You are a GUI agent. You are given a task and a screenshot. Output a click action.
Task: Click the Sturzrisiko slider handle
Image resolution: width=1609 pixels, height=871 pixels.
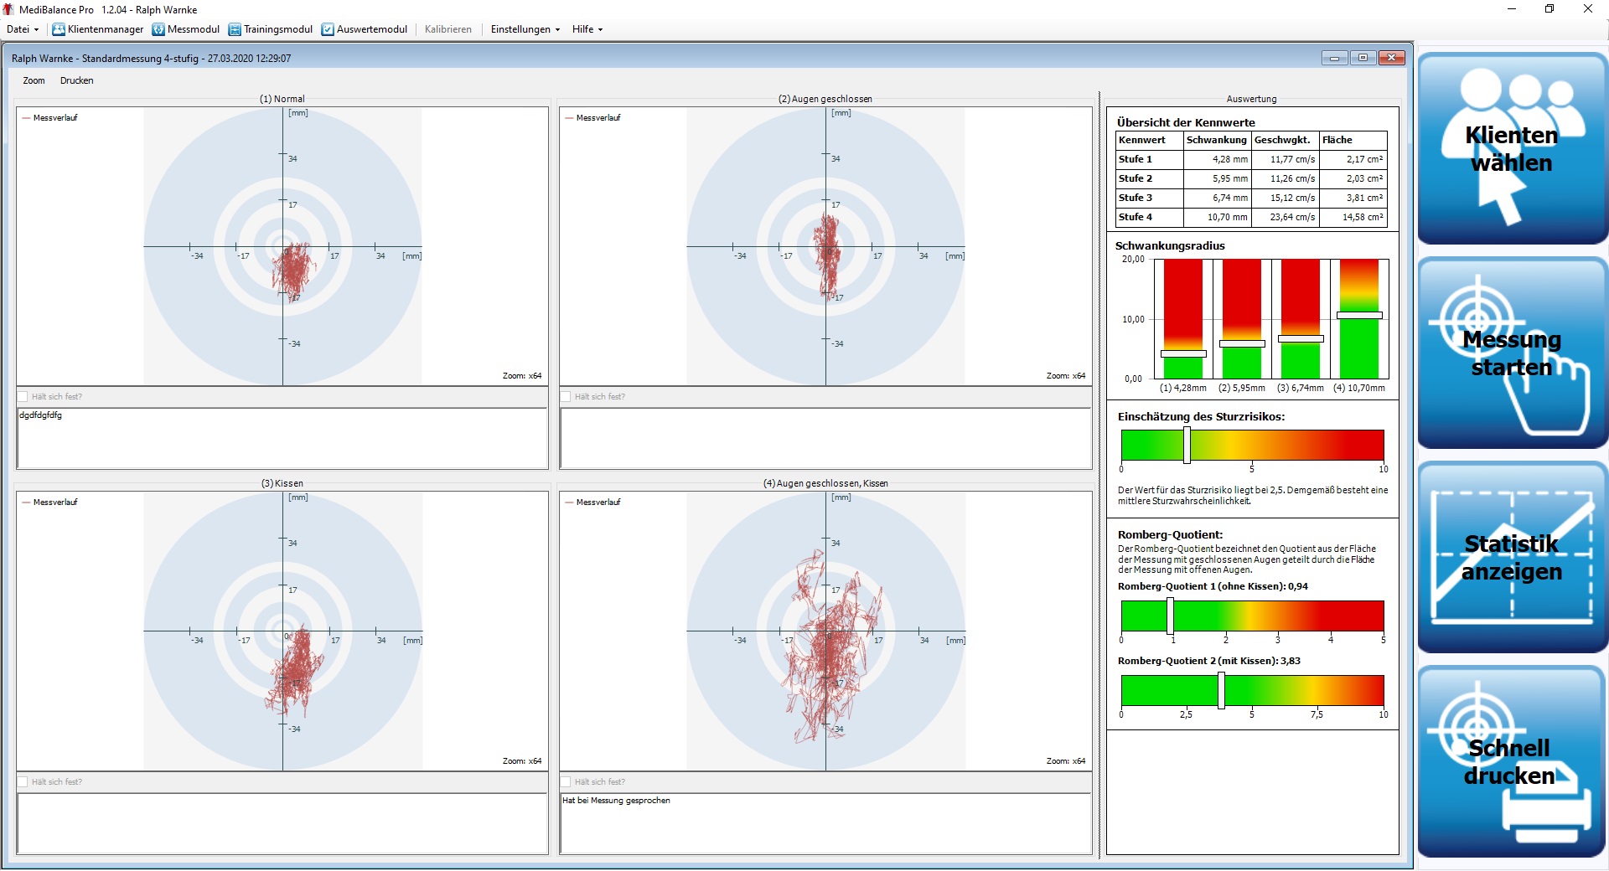(1187, 445)
